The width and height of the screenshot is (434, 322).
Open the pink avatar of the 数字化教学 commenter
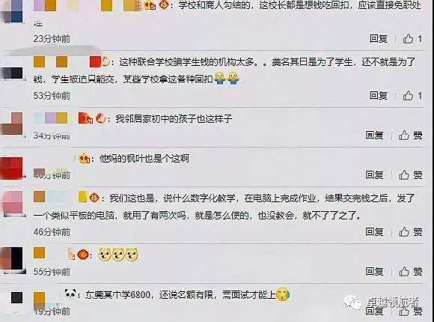pyautogui.click(x=13, y=203)
